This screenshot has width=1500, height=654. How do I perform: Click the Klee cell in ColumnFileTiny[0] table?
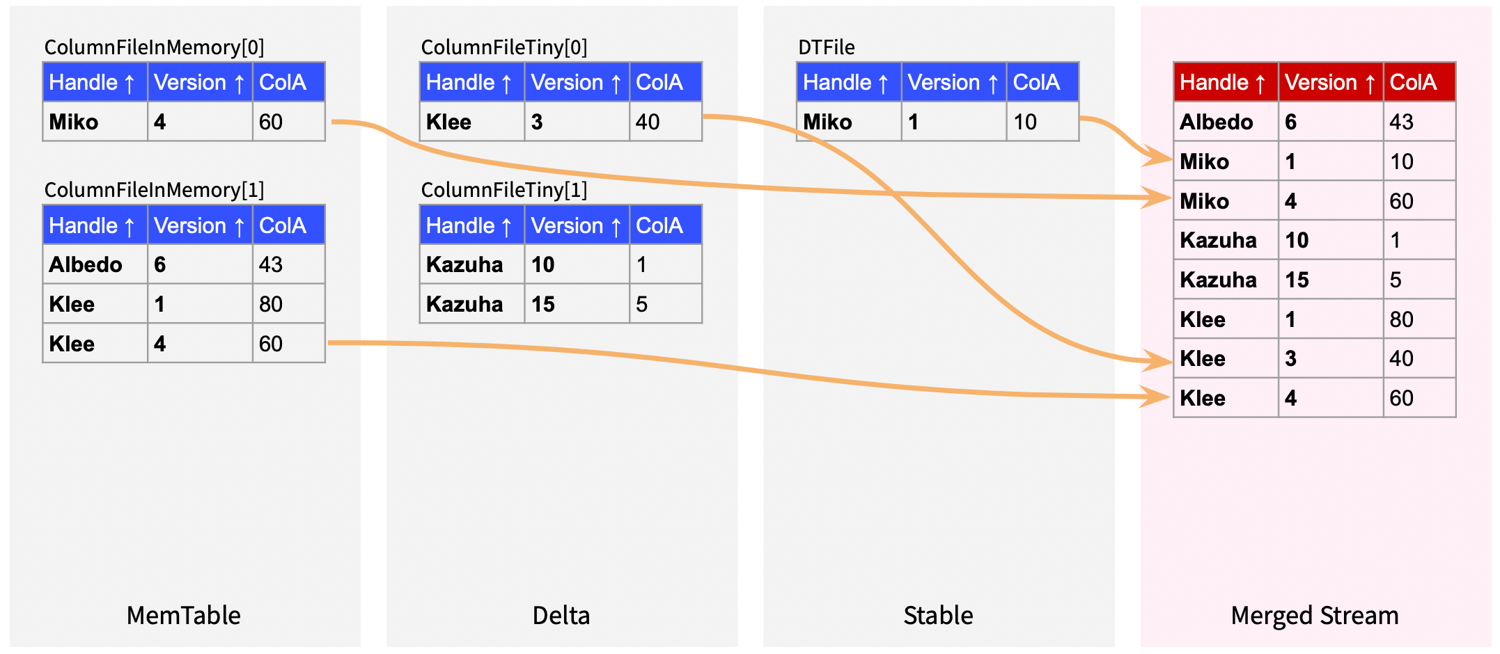tap(448, 122)
